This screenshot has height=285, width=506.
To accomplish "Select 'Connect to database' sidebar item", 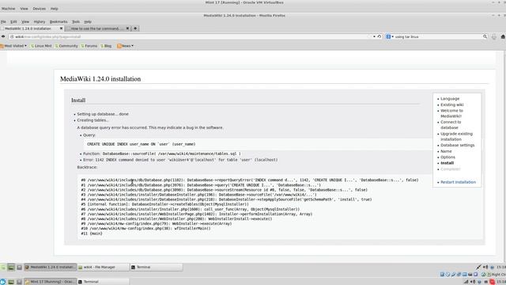I will point(451,125).
